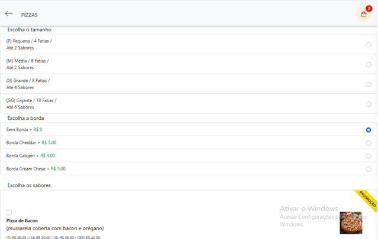The width and height of the screenshot is (378, 239).
Task: Click the bacon pizza ingredients description text
Action: (55, 228)
